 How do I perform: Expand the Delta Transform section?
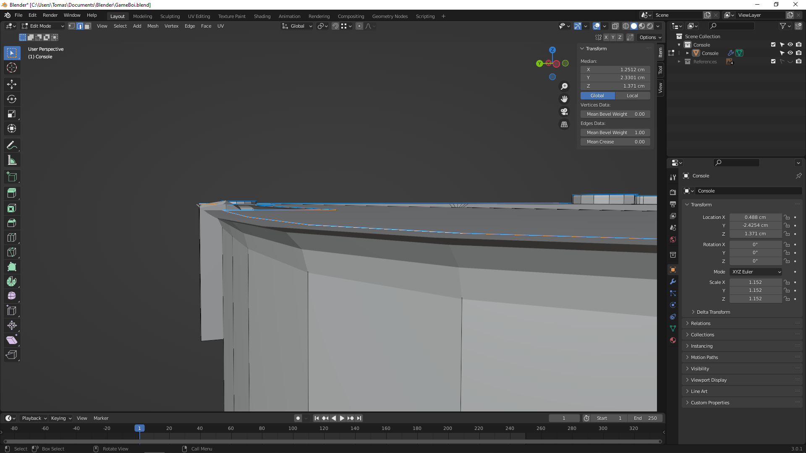713,312
